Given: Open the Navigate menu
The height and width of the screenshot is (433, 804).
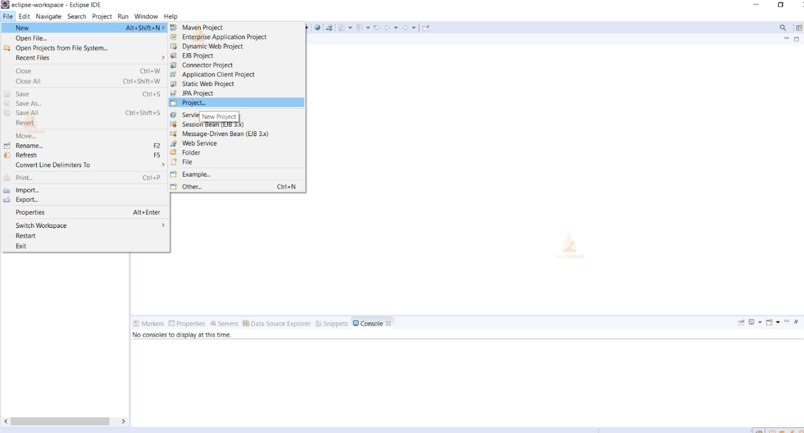Looking at the screenshot, I should pyautogui.click(x=49, y=16).
